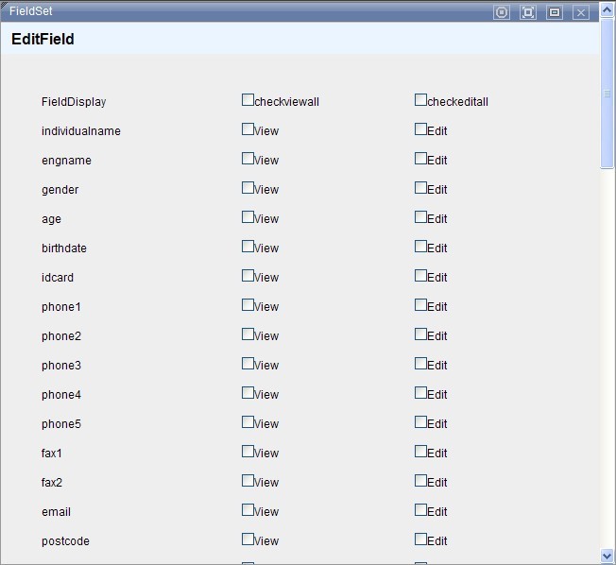Click the scroll down arrow
Image resolution: width=616 pixels, height=565 pixels.
(x=607, y=556)
